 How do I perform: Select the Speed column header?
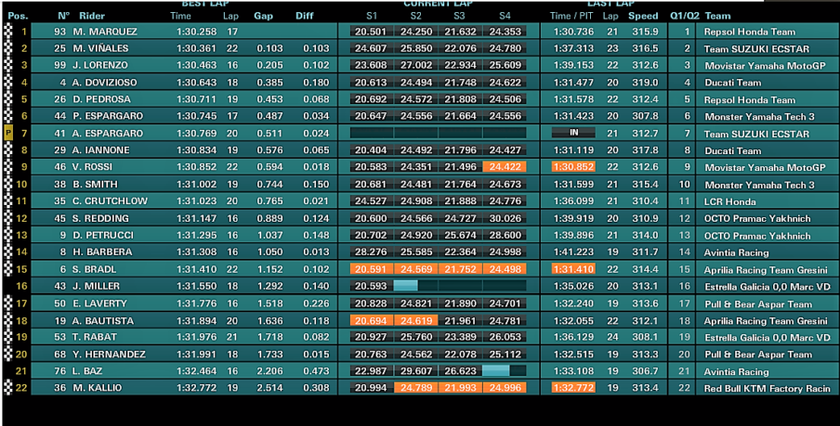643,16
